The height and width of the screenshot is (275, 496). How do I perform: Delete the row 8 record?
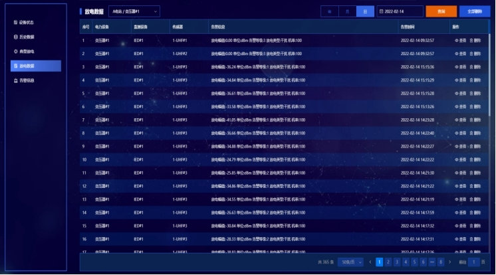(x=476, y=133)
